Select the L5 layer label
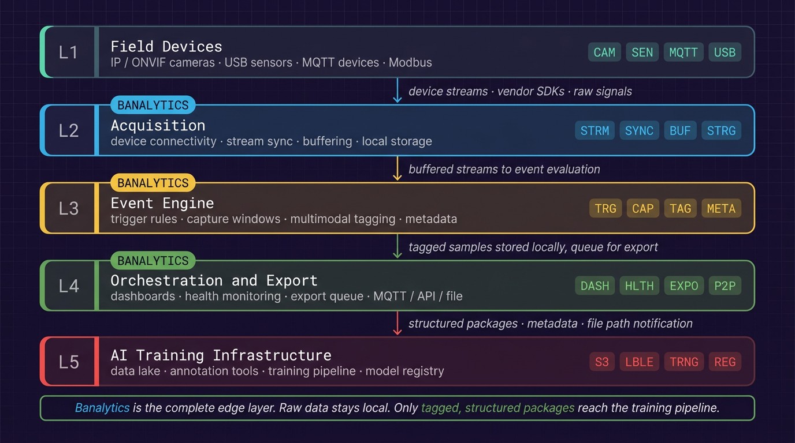795x443 pixels. tap(69, 362)
